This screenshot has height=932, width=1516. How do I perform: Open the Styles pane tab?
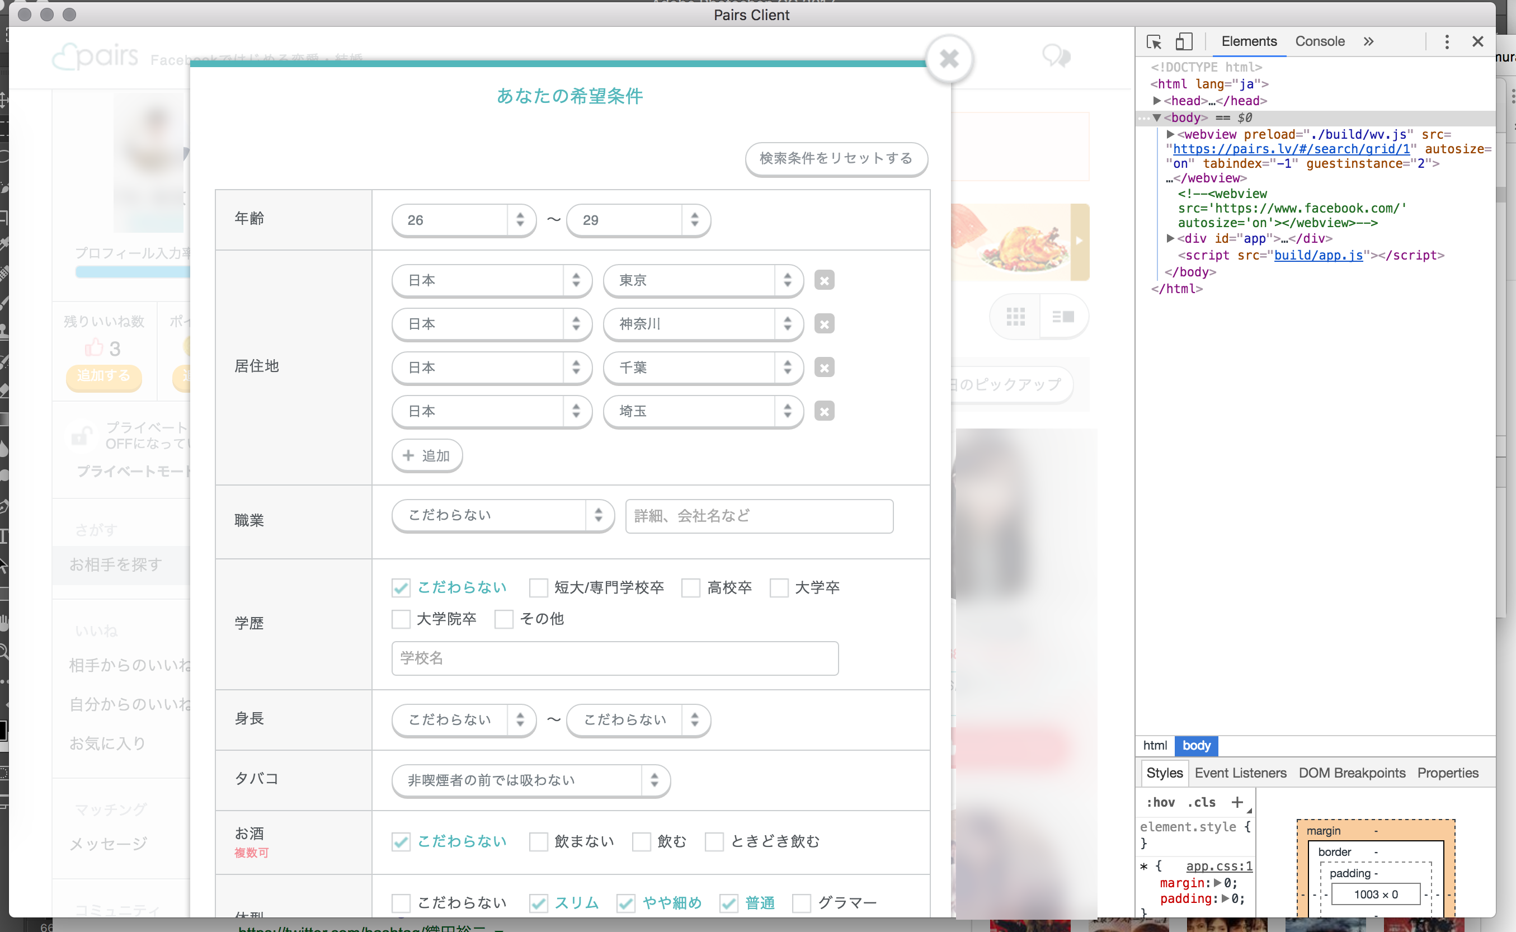click(x=1164, y=773)
